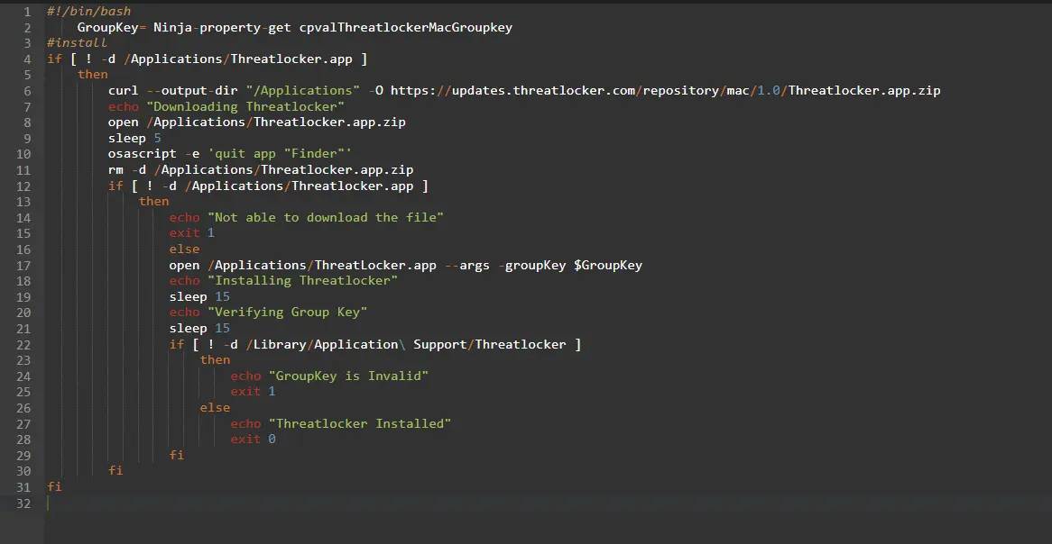Click the updates.threatlocker.com URL in the curl line
1052x544 pixels.
pos(666,90)
